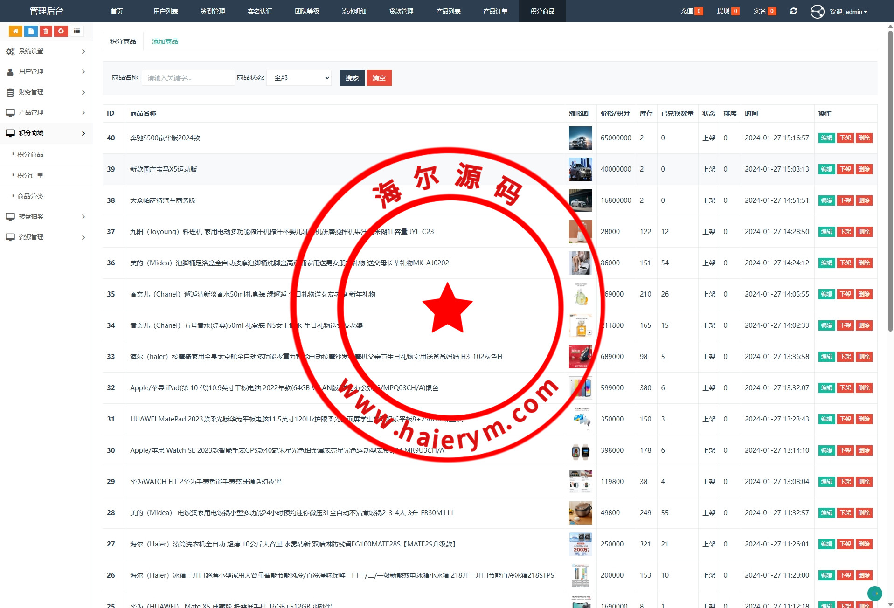Image resolution: width=894 pixels, height=608 pixels.
Task: Expand 系统设置 in the sidebar
Action: [x=46, y=51]
